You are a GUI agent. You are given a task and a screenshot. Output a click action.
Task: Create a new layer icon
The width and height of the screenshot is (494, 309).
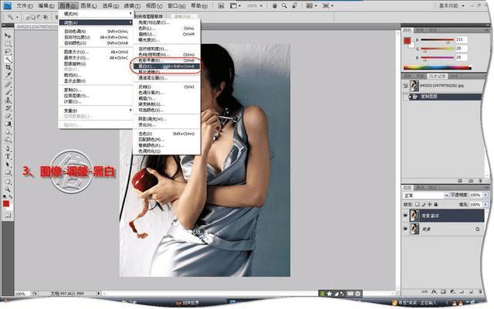pos(471,292)
